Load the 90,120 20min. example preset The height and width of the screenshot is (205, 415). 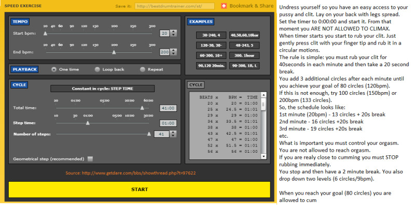pyautogui.click(x=211, y=66)
